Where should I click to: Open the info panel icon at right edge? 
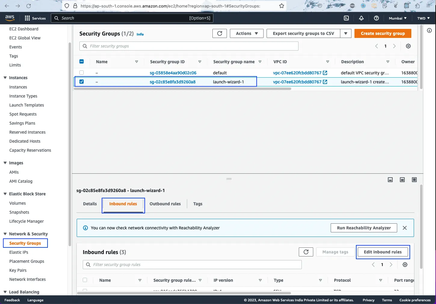(429, 30)
